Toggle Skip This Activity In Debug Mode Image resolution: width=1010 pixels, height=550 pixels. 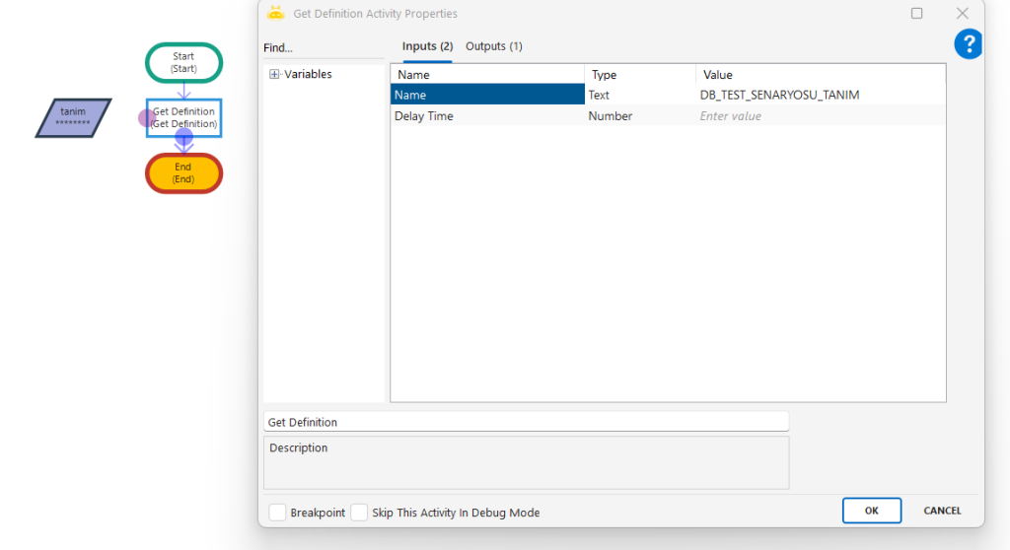pos(360,513)
